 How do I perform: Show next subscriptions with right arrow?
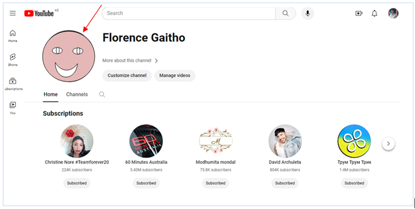(x=388, y=144)
